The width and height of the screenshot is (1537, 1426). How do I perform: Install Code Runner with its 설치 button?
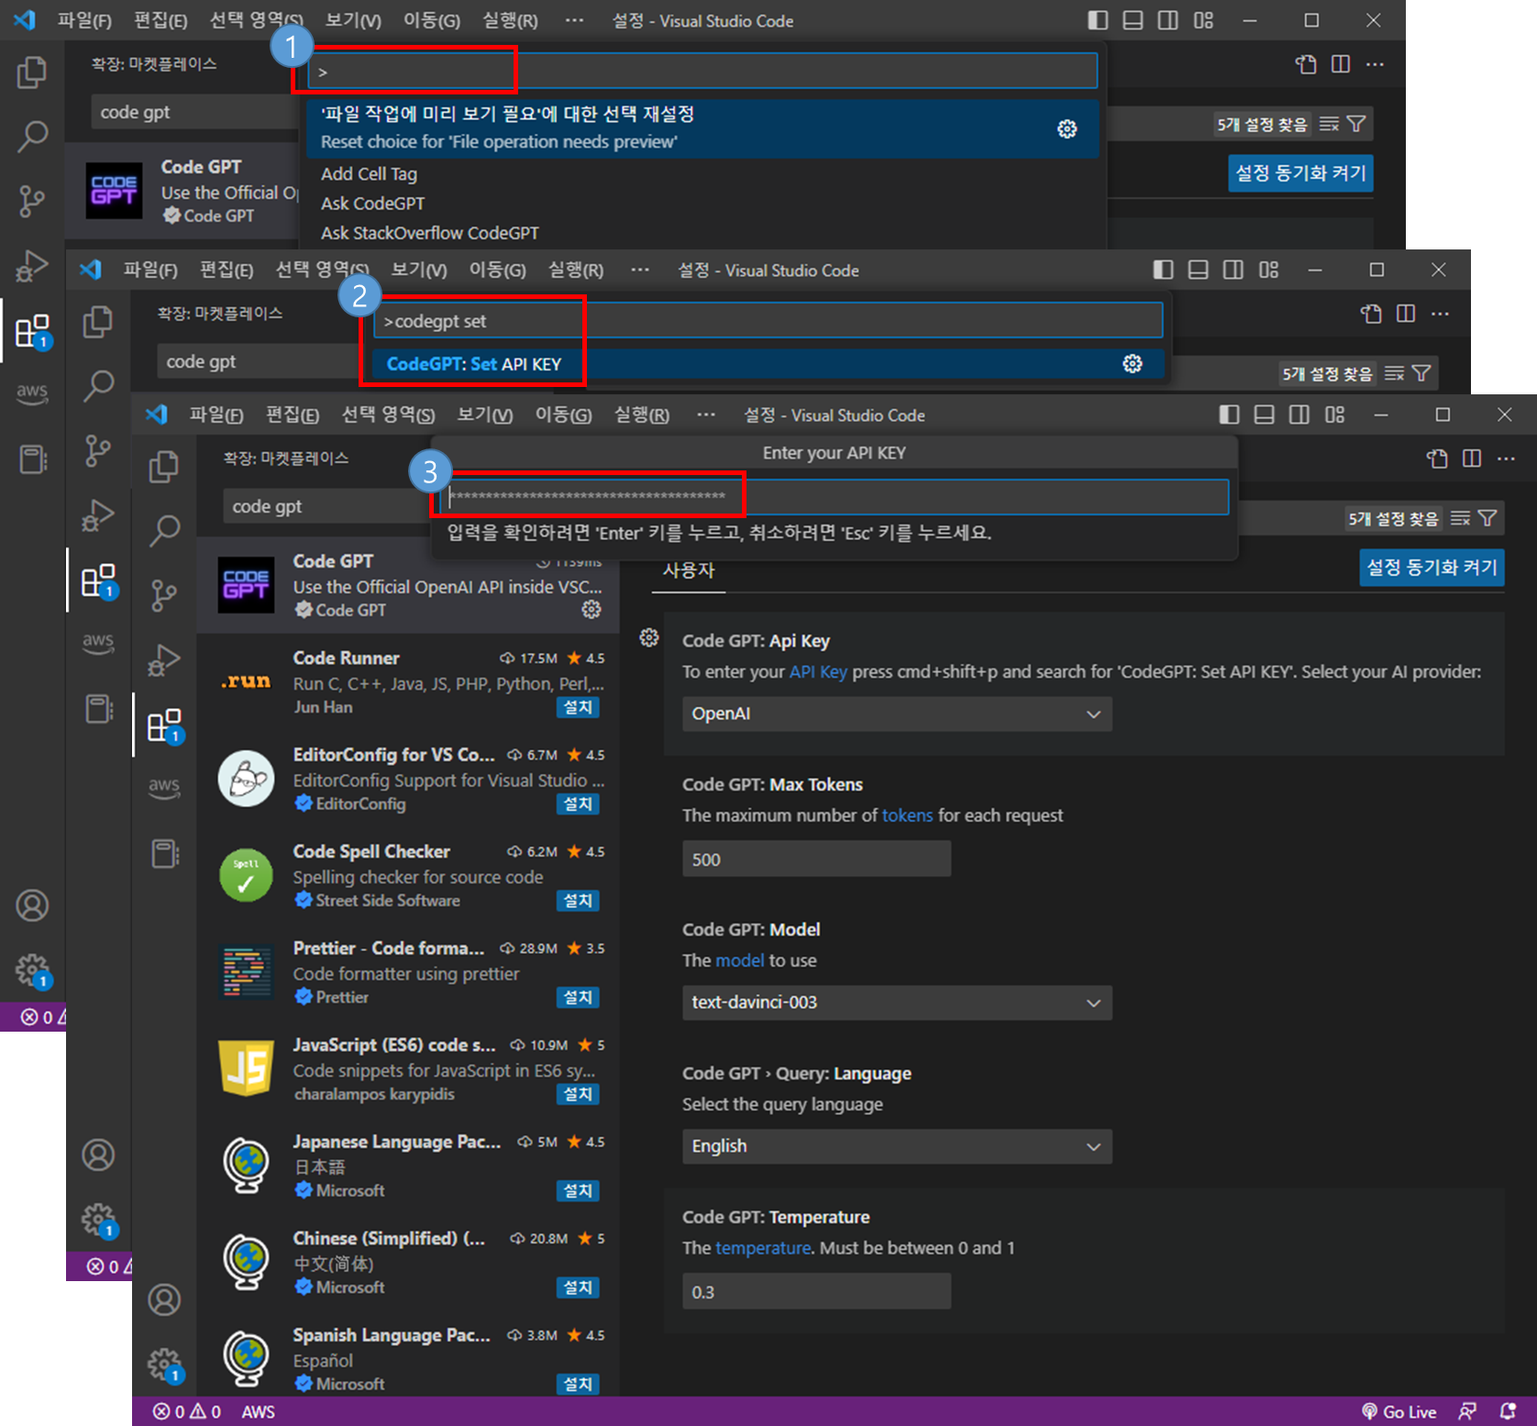click(578, 707)
